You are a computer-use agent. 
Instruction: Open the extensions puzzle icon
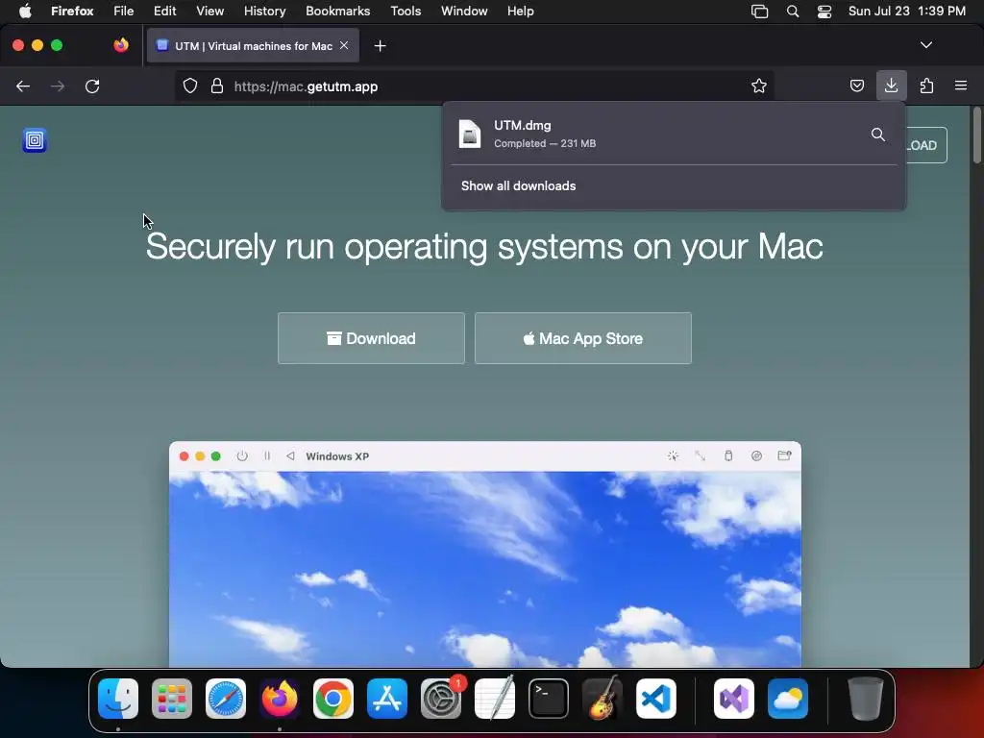(x=926, y=86)
